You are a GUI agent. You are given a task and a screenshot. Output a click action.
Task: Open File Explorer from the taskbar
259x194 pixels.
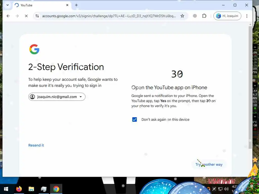coord(31,189)
